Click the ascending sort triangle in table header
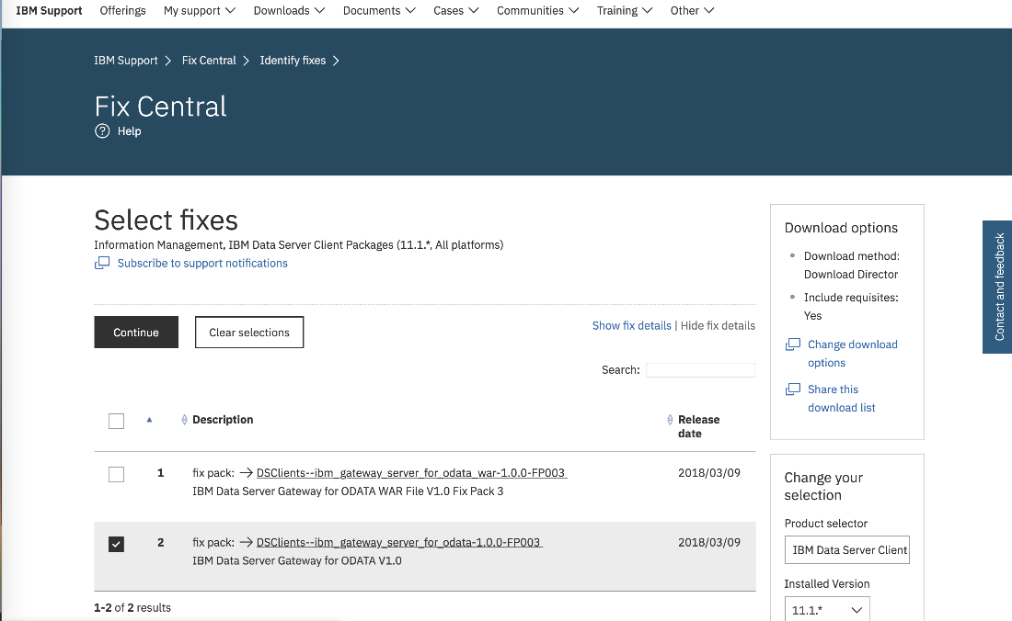Screen dimensions: 1012x621 click(x=149, y=420)
